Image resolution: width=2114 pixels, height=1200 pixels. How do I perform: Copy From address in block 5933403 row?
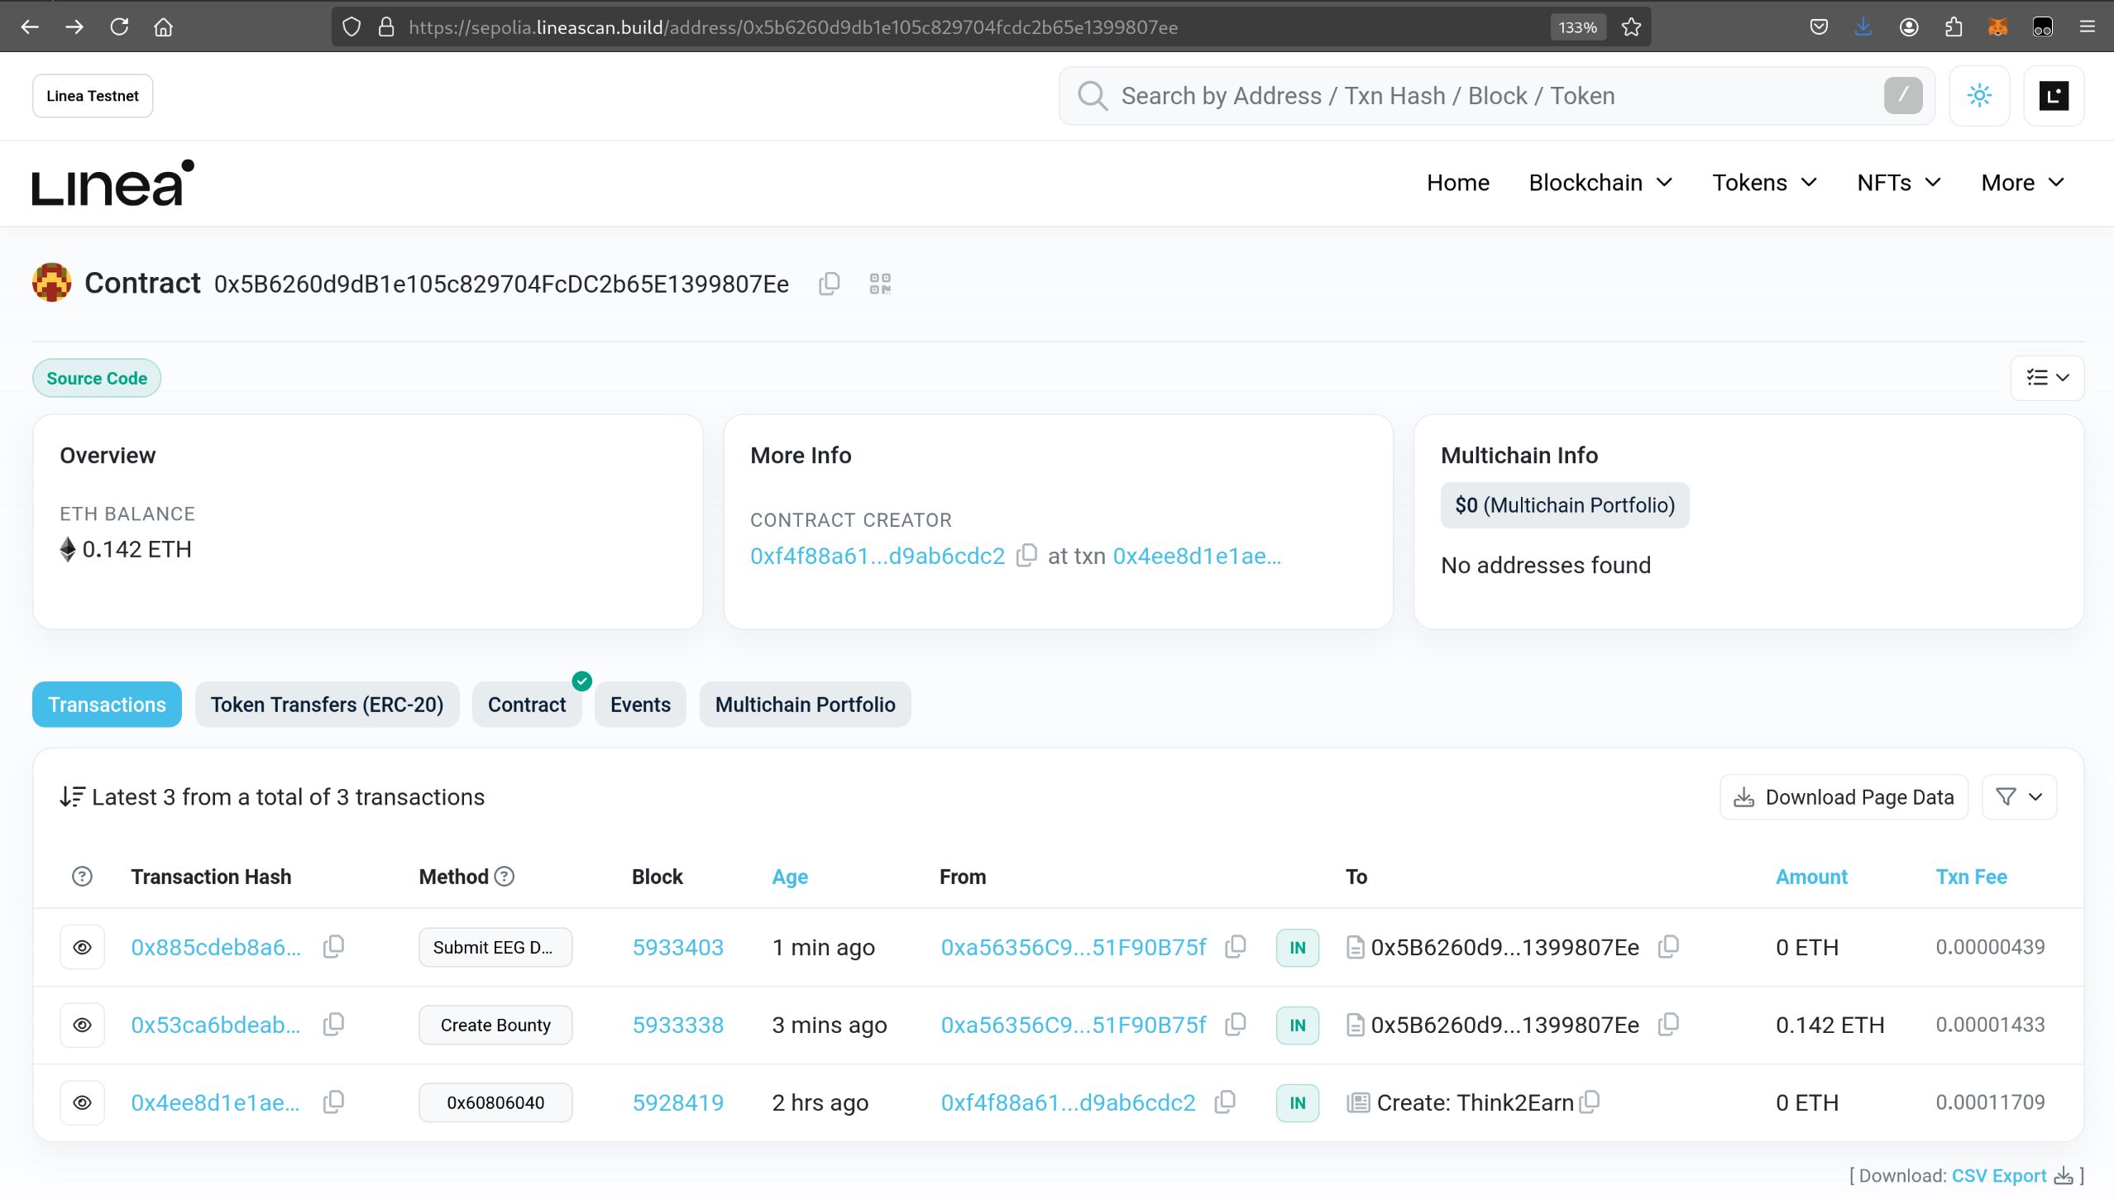[1235, 947]
